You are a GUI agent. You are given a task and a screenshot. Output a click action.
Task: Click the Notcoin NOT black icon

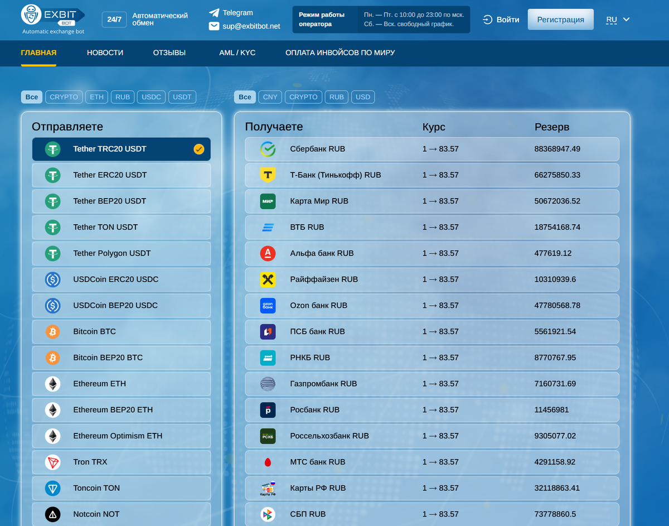coord(53,514)
